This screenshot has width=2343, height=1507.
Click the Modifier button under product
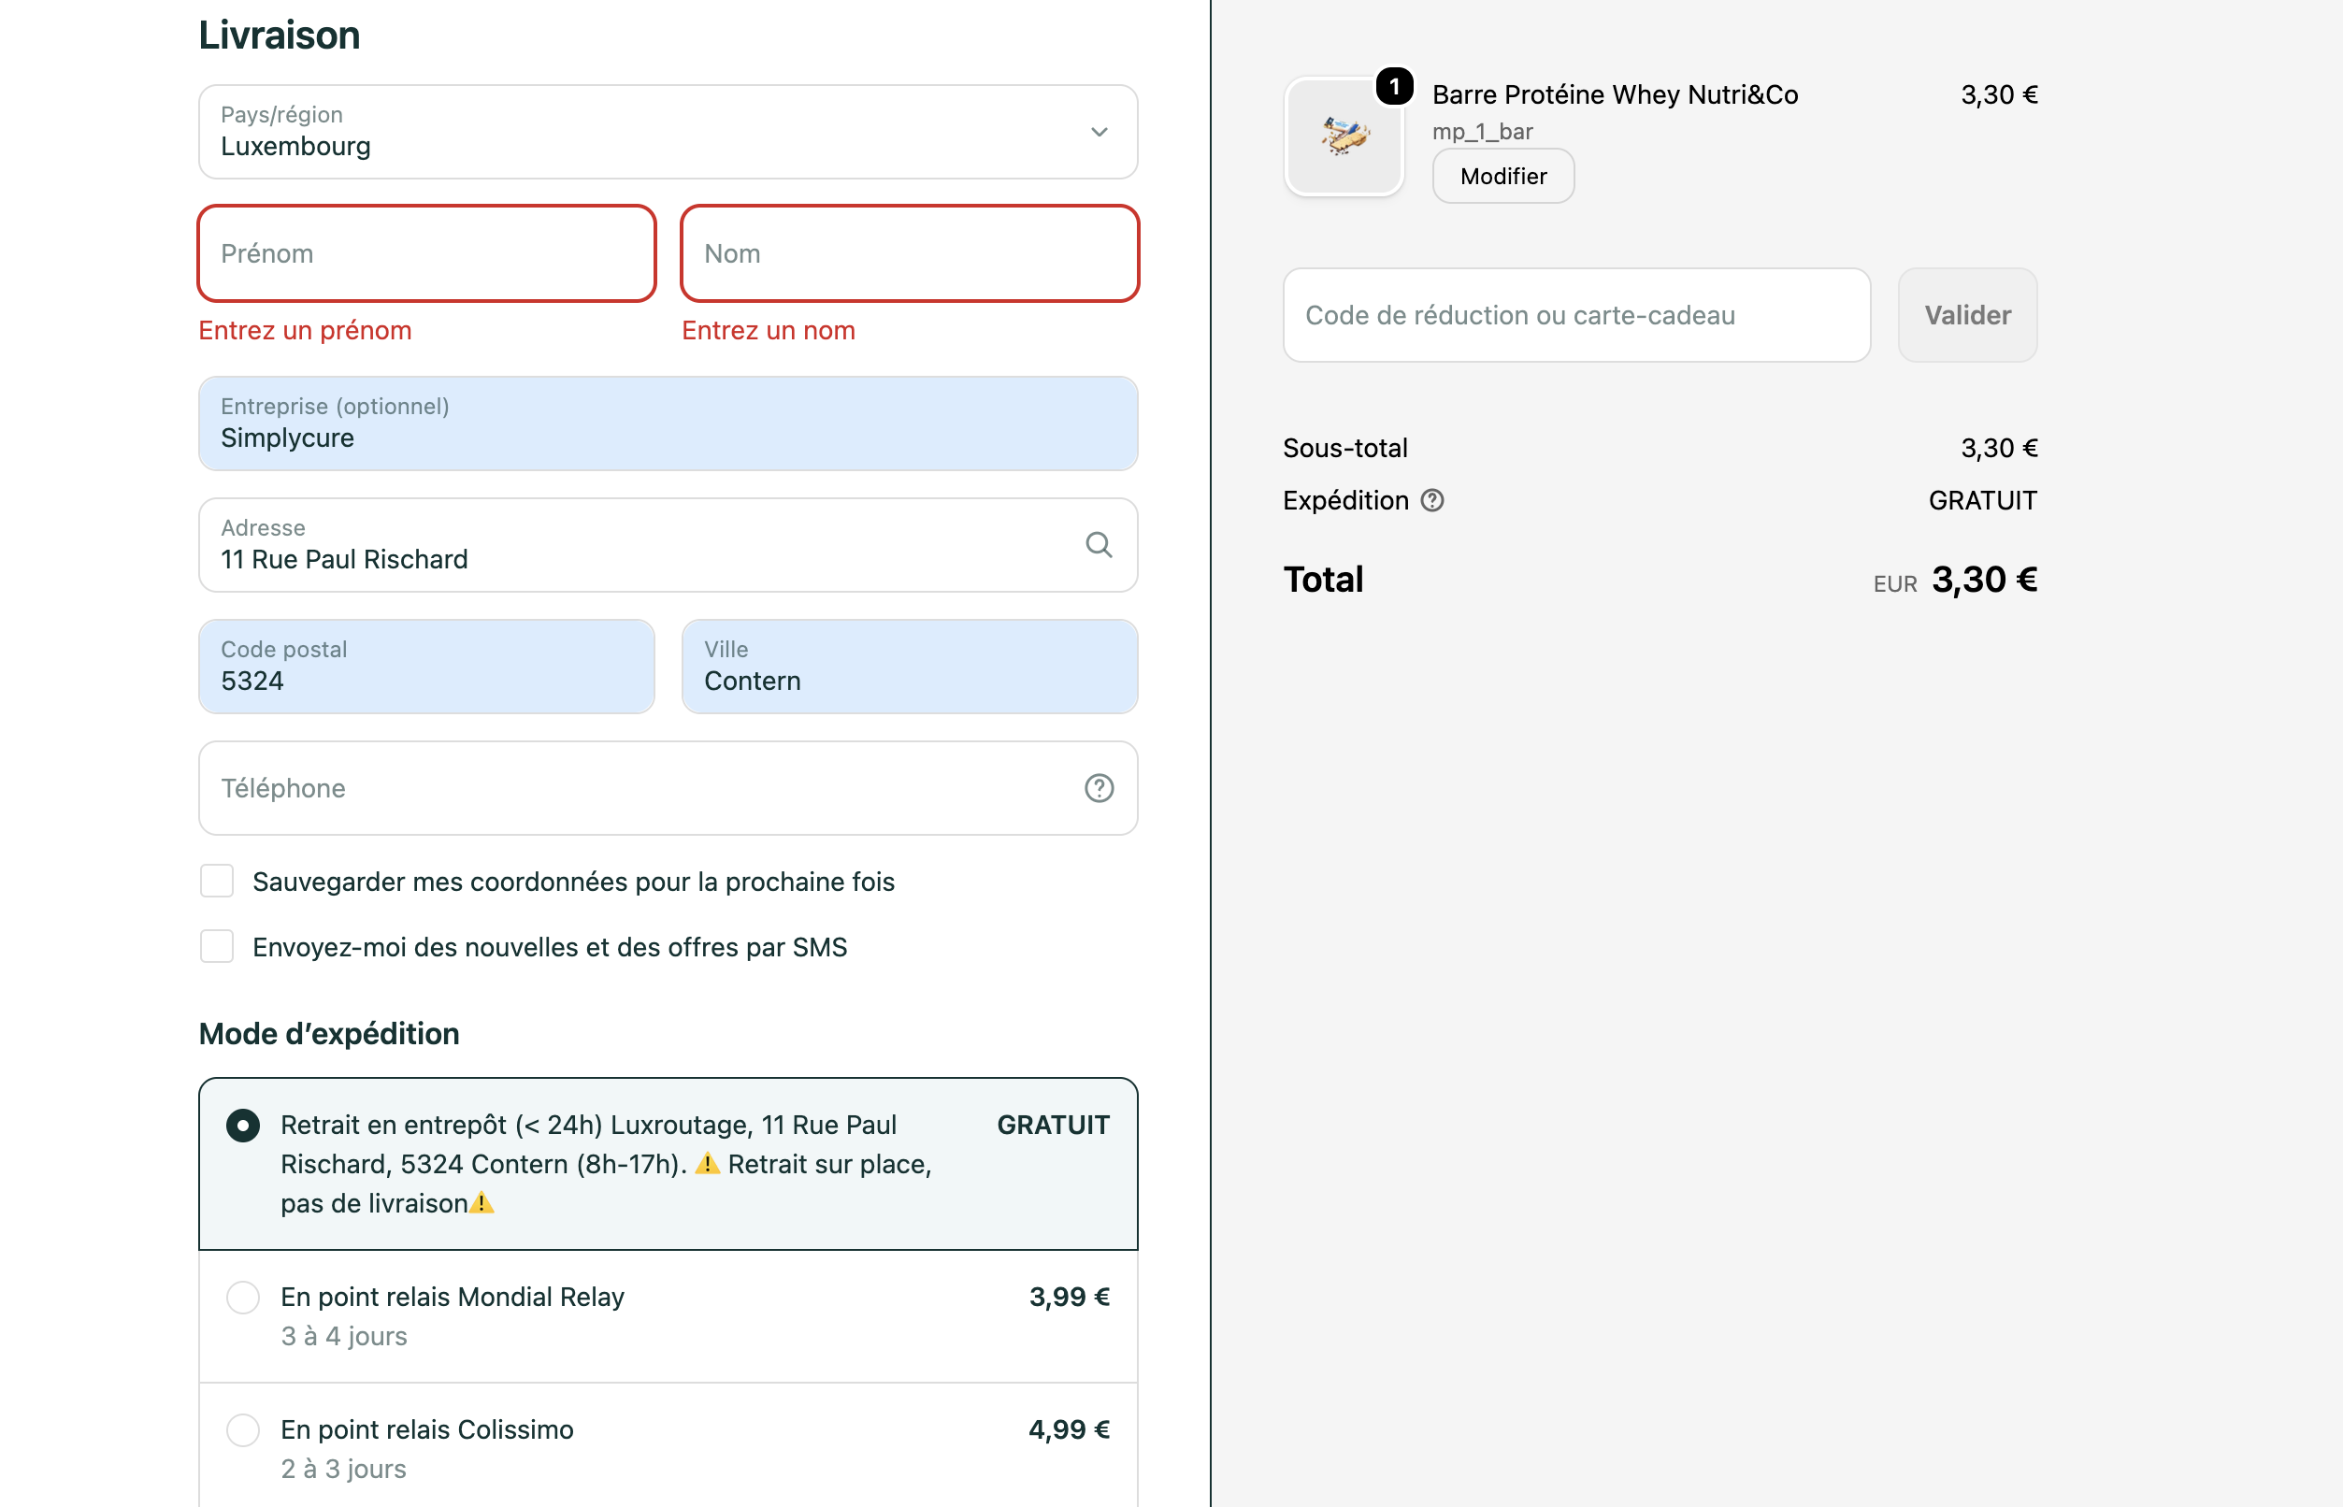coord(1502,176)
